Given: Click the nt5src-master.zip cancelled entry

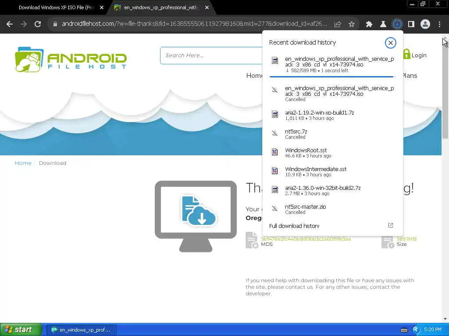Looking at the screenshot, I should click(x=332, y=209).
